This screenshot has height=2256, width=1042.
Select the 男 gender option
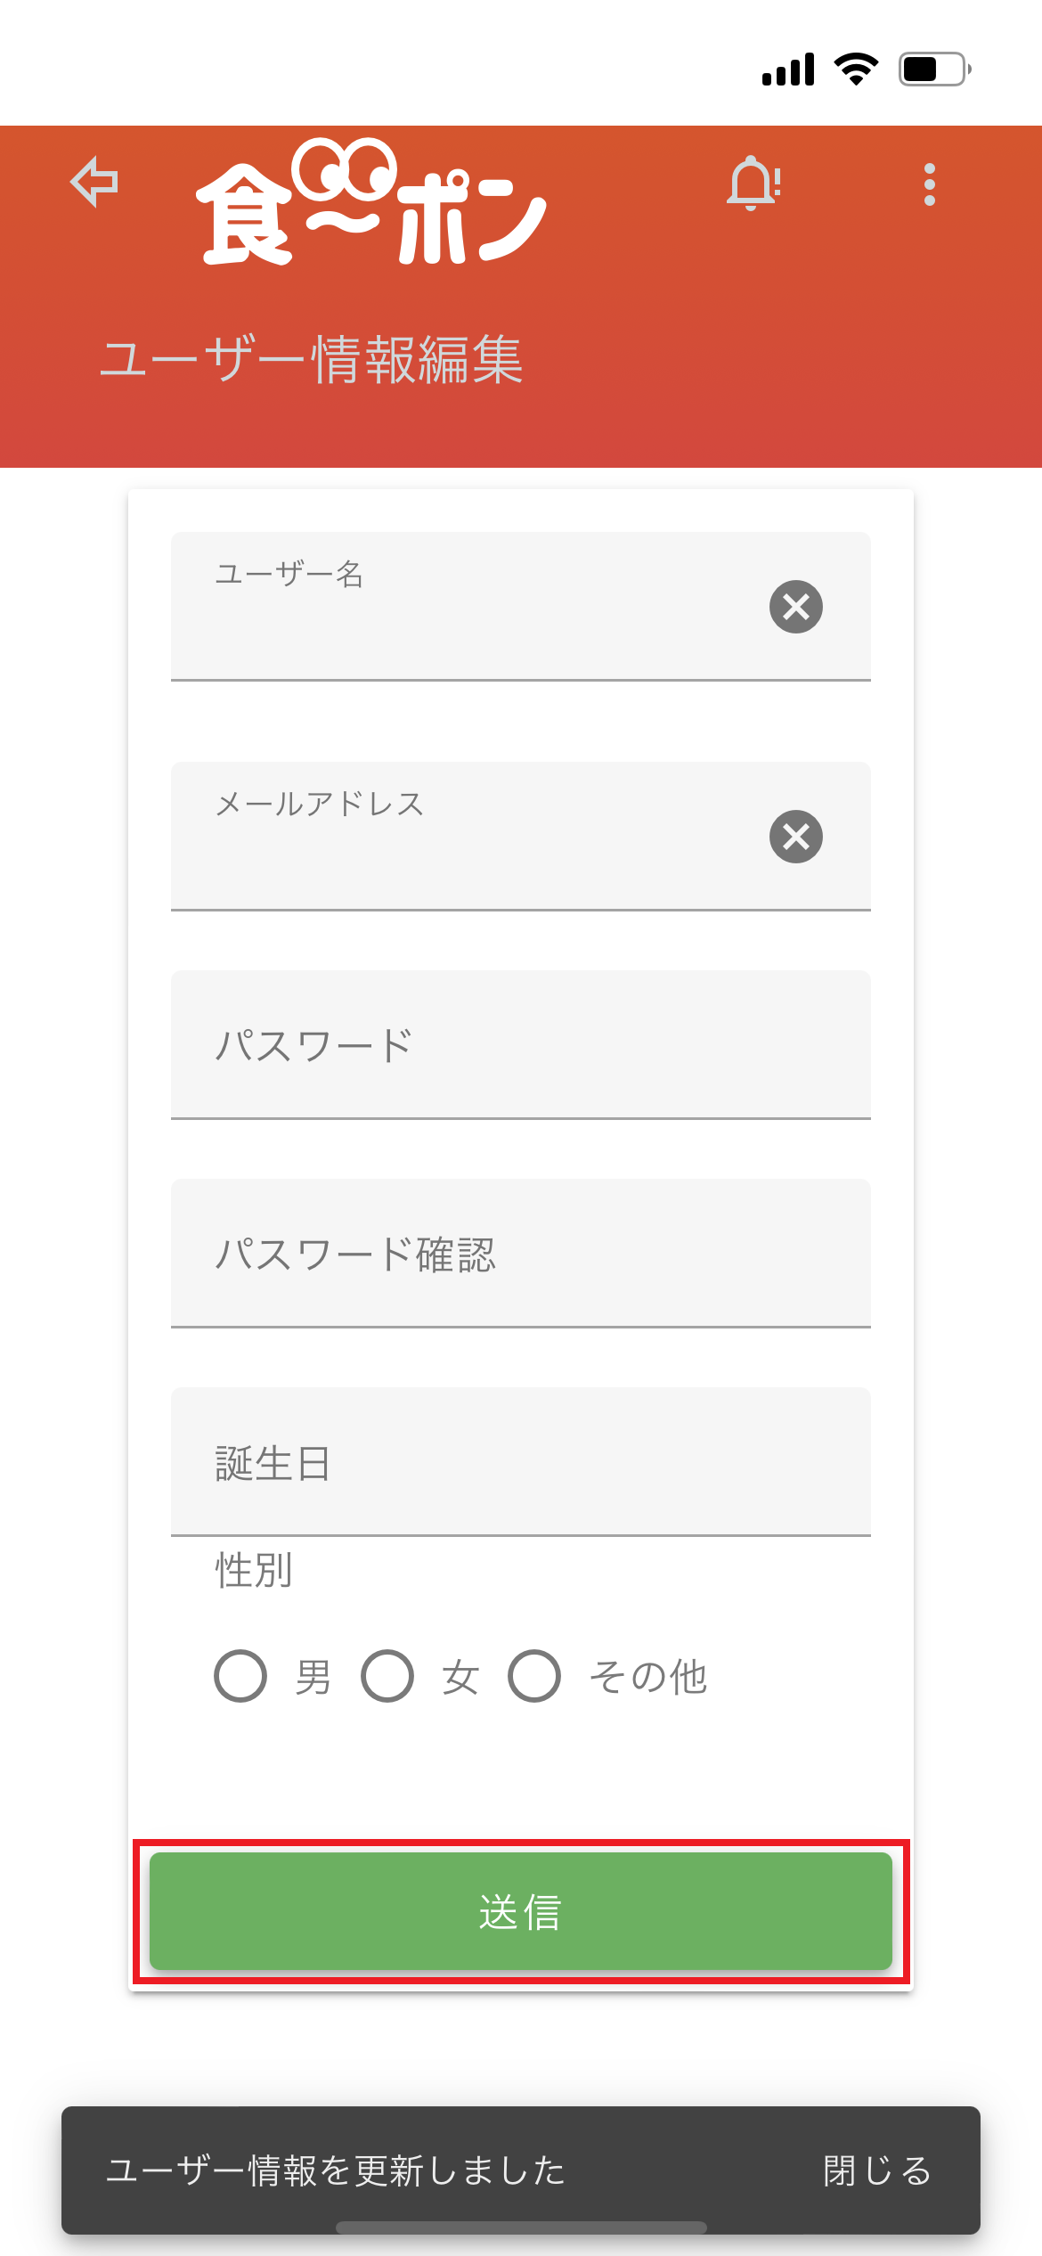click(x=240, y=1676)
